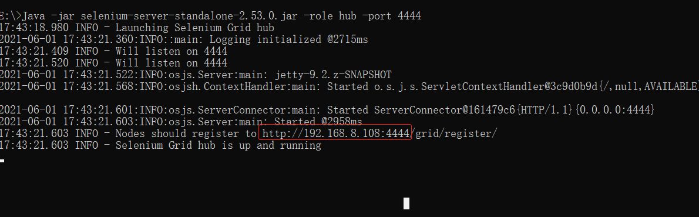Screen dimensions: 699x217
Task: Click the white block cursor near the bottom
Action: (406, 203)
